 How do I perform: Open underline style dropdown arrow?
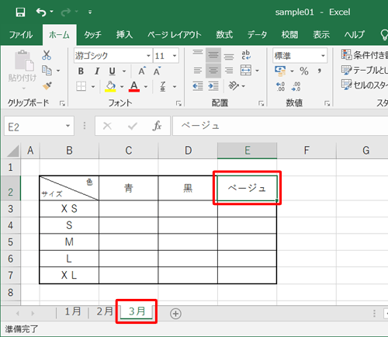click(x=124, y=71)
